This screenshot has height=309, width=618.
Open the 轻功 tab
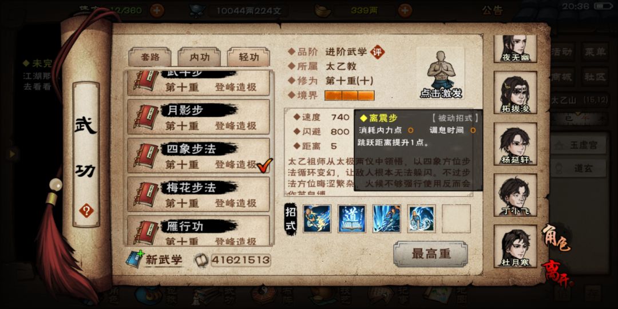pyautogui.click(x=249, y=58)
